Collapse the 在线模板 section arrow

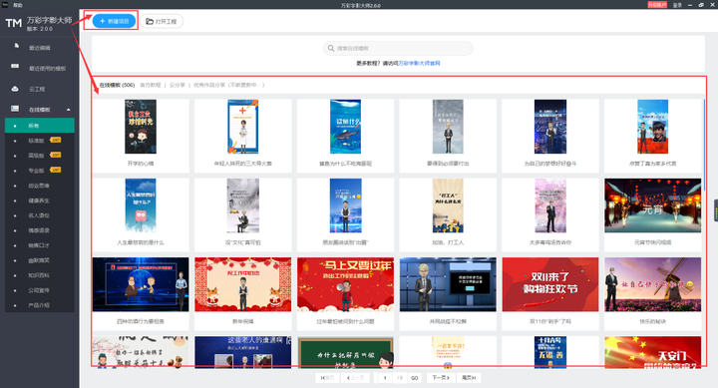pos(69,110)
